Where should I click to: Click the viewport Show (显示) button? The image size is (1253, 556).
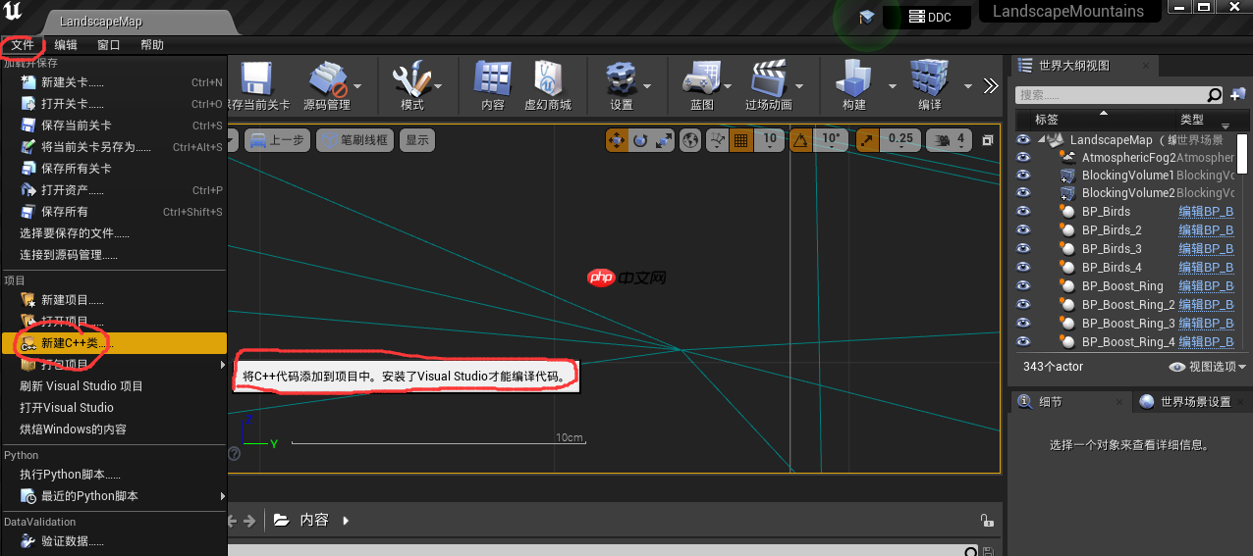417,140
